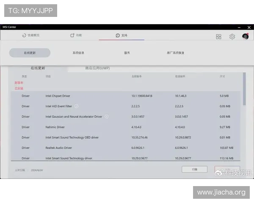Select the inner 在线更新 tab above table
The image size is (254, 203).
pos(38,68)
